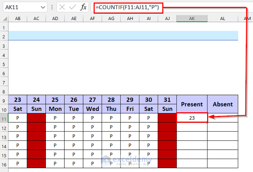The width and height of the screenshot is (253, 172).
Task: Select column AH header
Action: (x=130, y=19)
